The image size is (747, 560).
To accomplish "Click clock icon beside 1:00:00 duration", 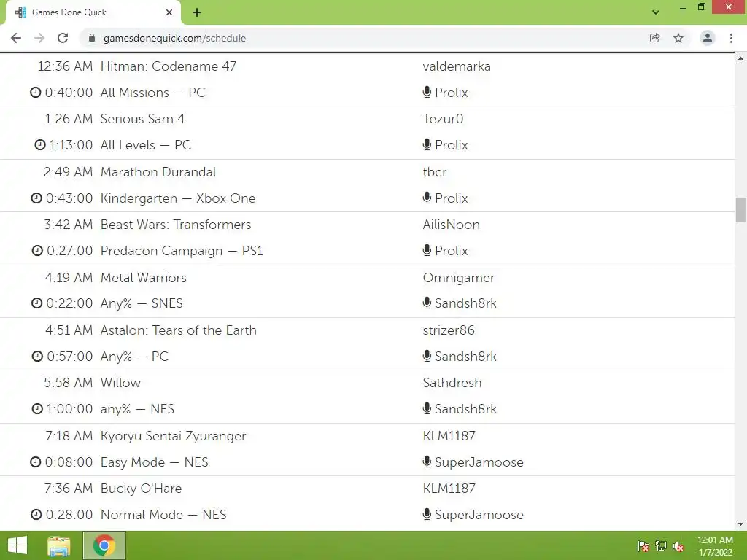I will (x=37, y=409).
